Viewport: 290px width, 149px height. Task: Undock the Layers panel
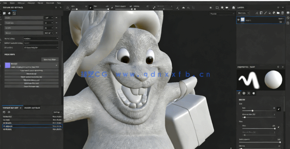click(x=278, y=7)
